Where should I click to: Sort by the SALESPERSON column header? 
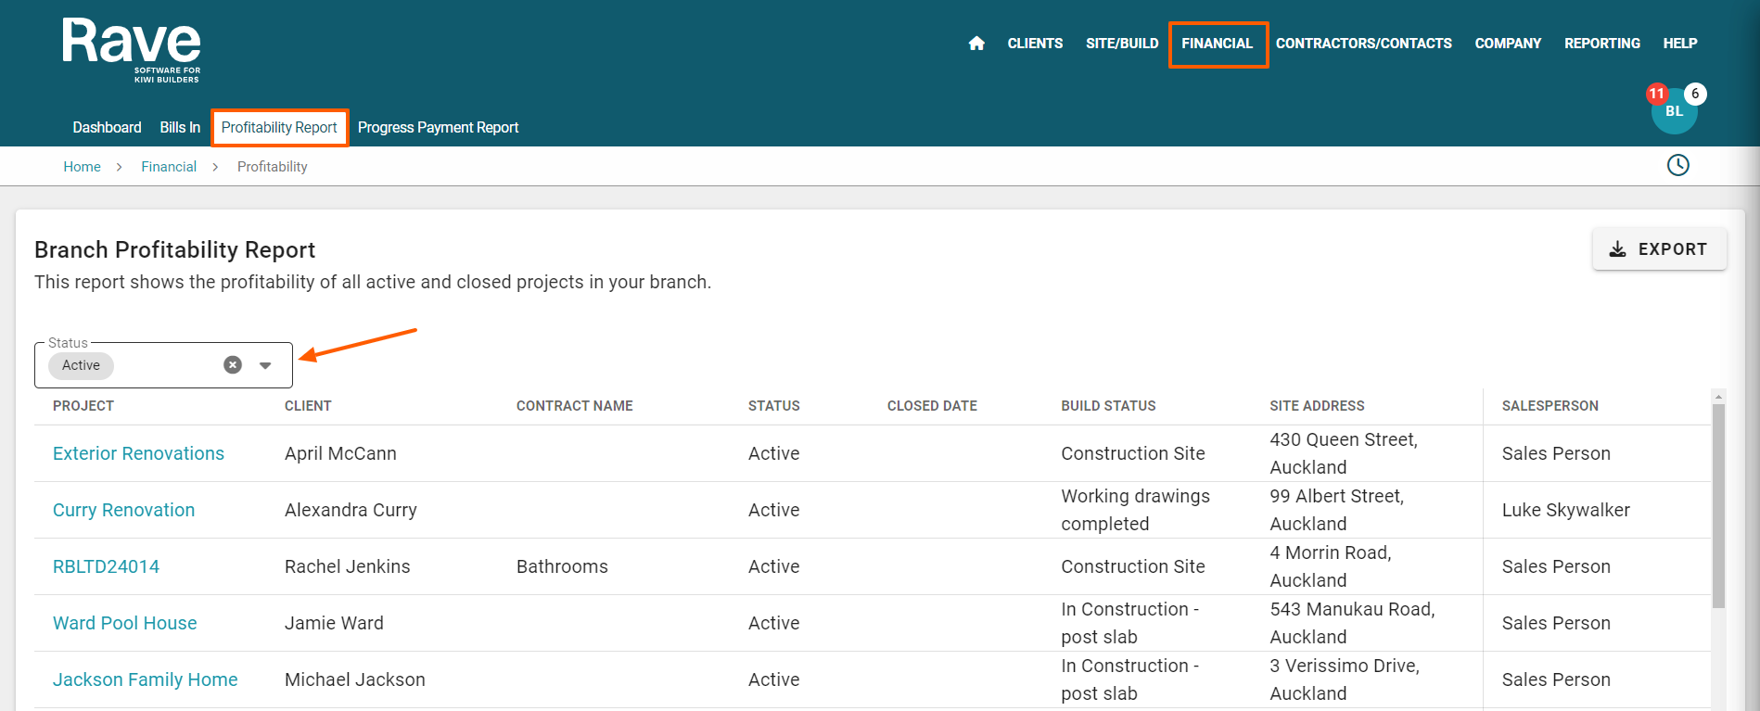coord(1550,406)
